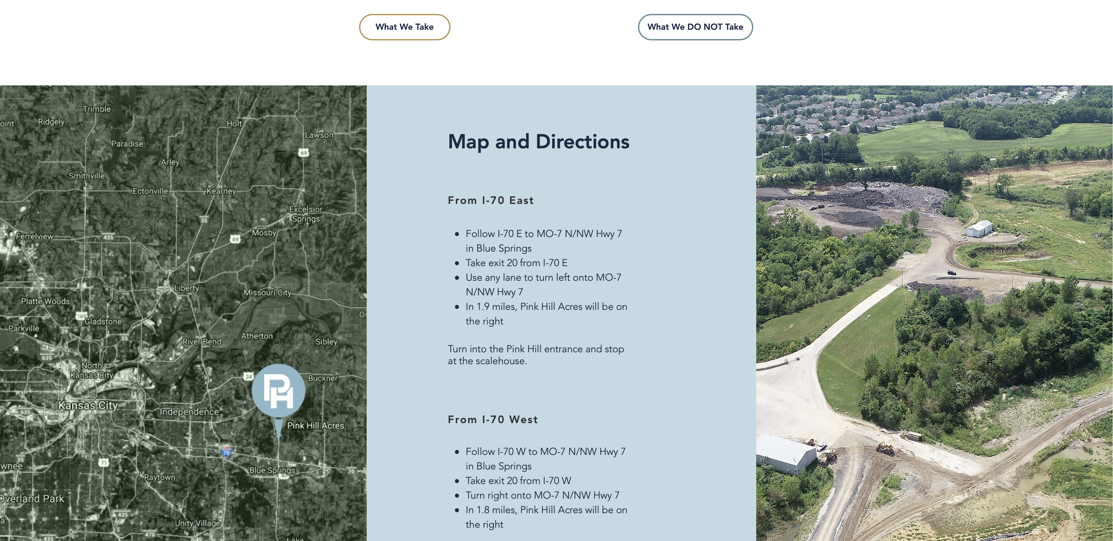This screenshot has width=1113, height=541.
Task: Click the Kansas City label on map
Action: (88, 406)
